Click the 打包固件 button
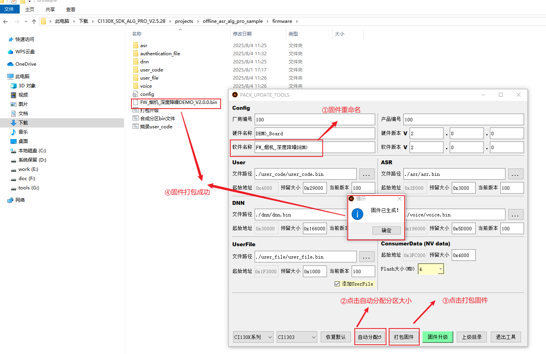Viewport: 546px width, 354px height. click(404, 337)
